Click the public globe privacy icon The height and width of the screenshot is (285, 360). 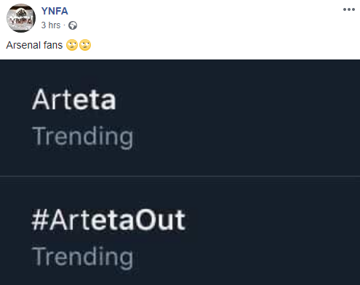pyautogui.click(x=73, y=25)
